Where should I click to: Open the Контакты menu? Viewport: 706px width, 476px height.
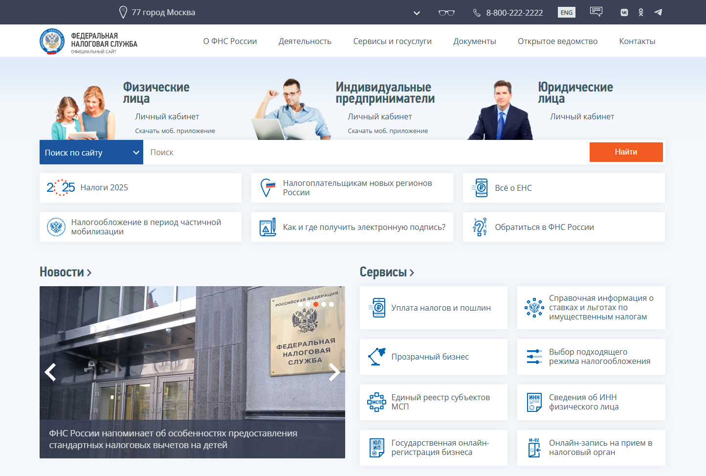(x=638, y=41)
